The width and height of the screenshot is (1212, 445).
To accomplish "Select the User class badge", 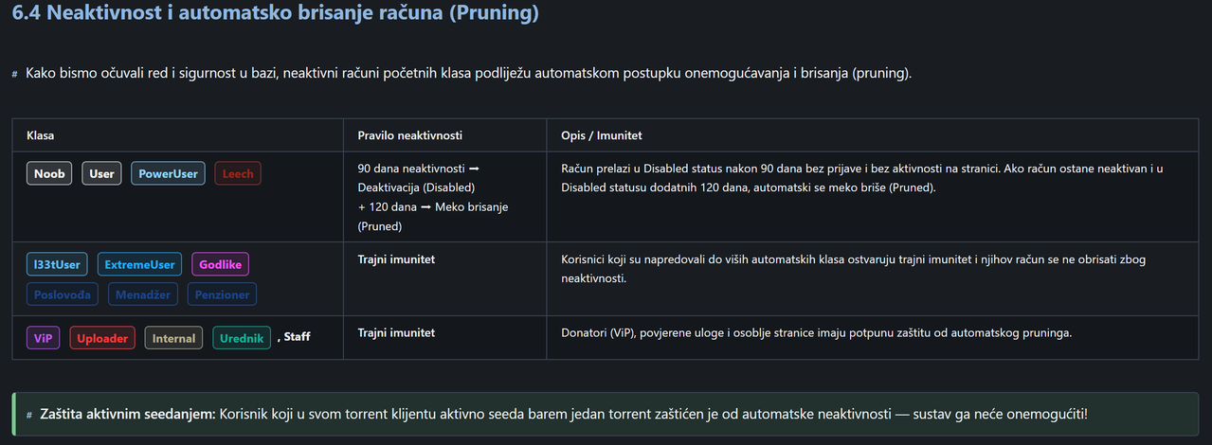I will 101,173.
